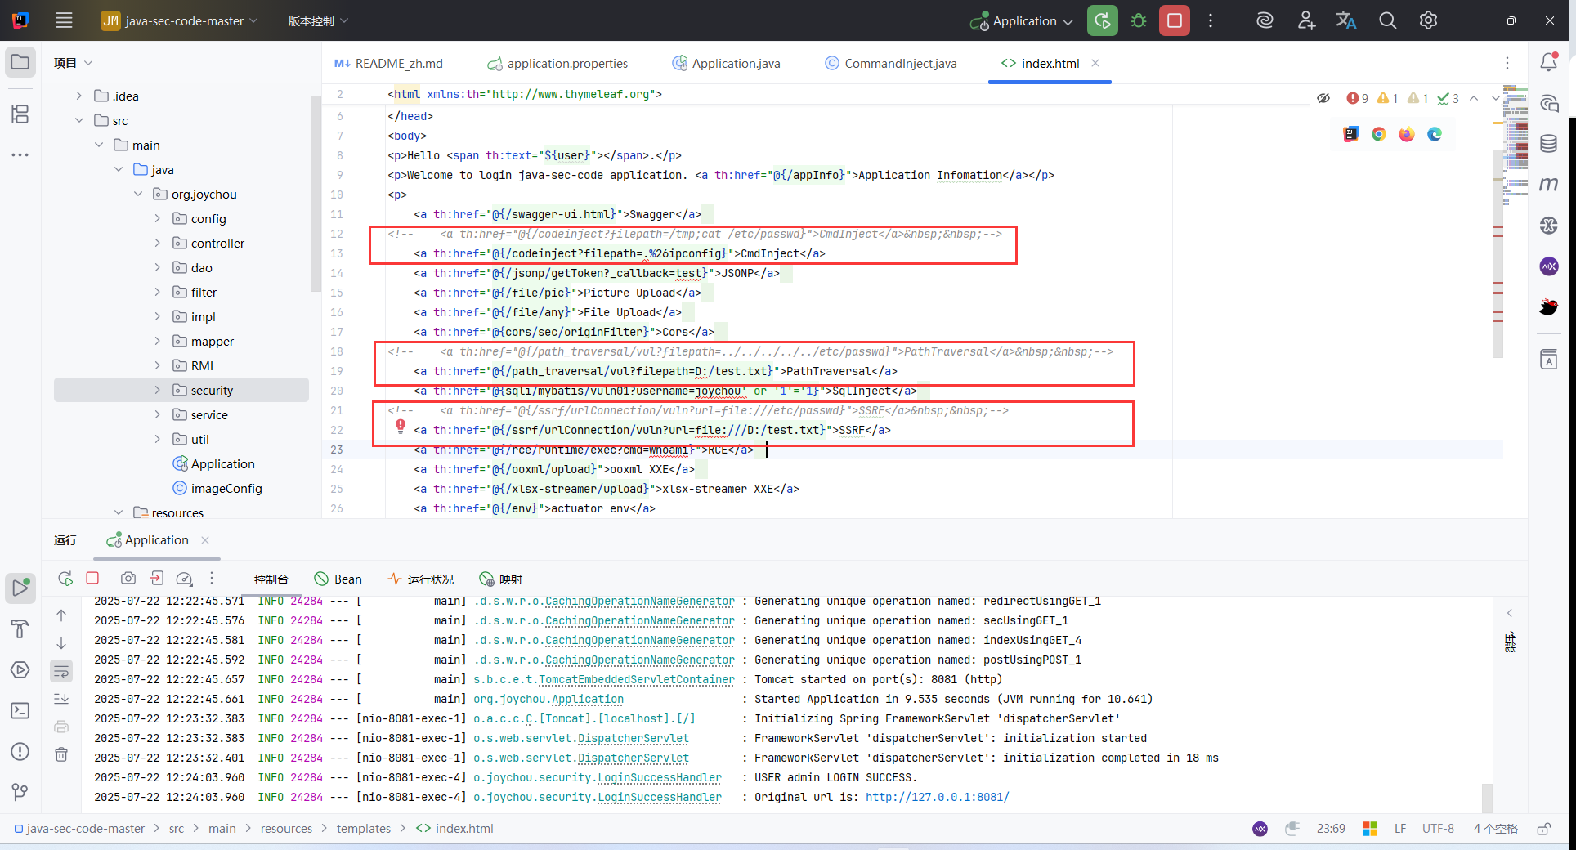The height and width of the screenshot is (850, 1576).
Task: Click templates in breadcrumb path
Action: click(364, 829)
